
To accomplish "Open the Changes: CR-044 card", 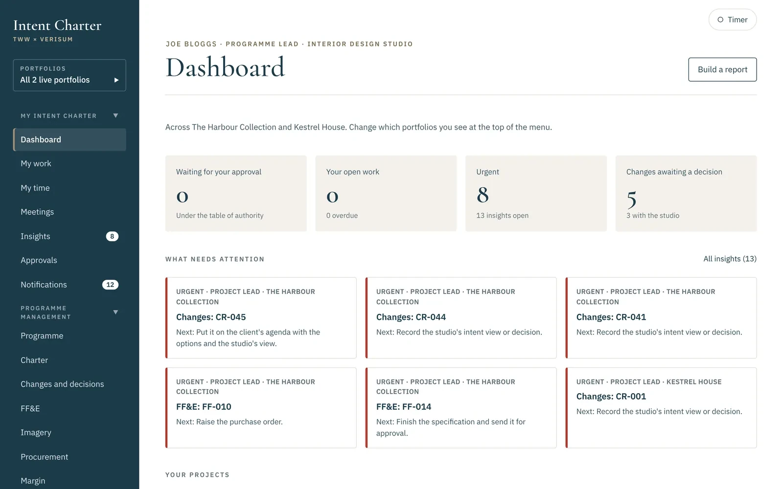I will [461, 318].
